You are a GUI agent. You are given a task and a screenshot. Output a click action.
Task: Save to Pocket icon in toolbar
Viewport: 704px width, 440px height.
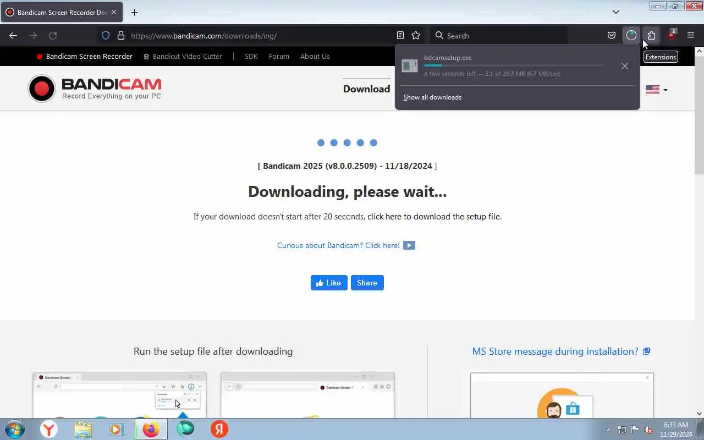coord(612,36)
